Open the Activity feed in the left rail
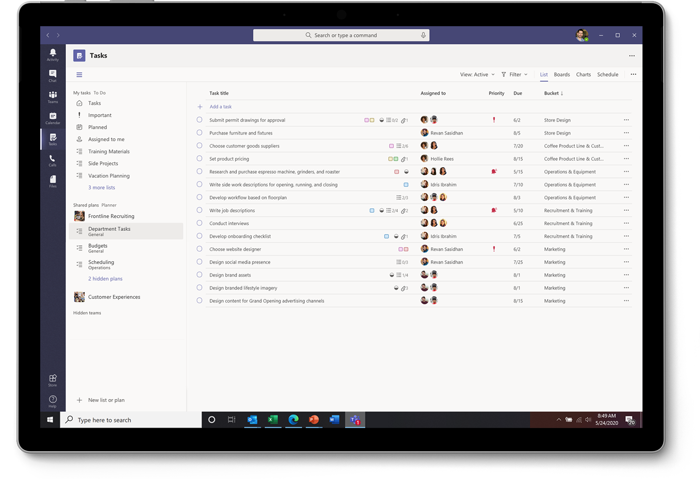The width and height of the screenshot is (700, 479). coord(52,54)
